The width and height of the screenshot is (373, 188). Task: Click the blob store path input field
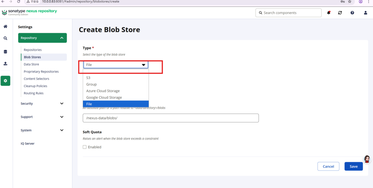click(170, 118)
